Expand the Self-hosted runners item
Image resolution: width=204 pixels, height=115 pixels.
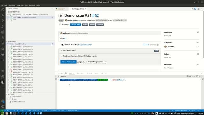8,102
